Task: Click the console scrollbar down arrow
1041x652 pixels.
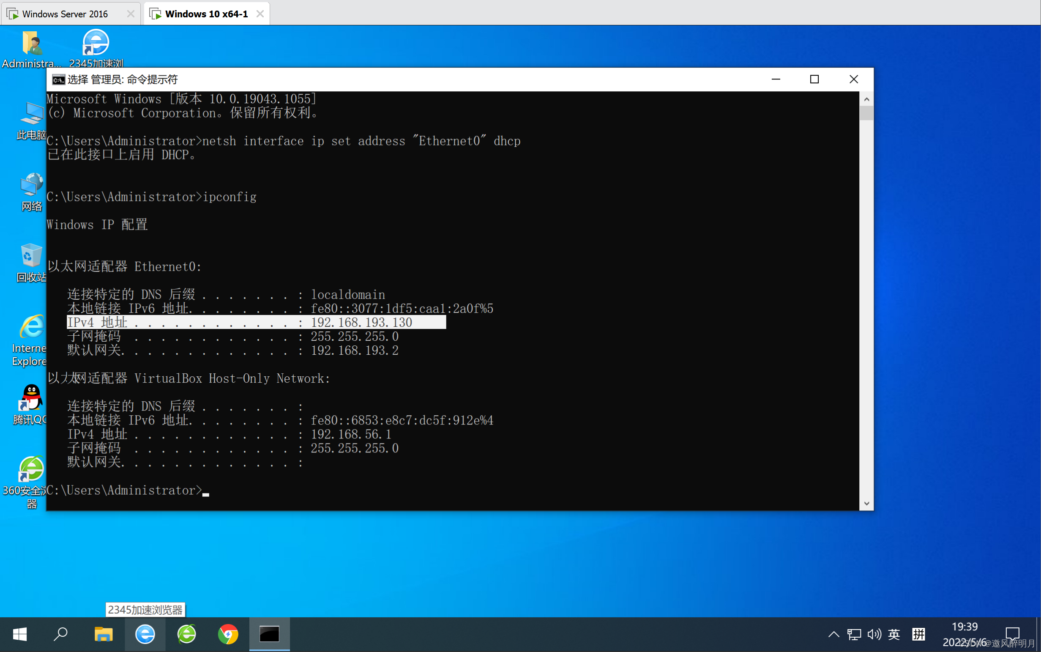Action: point(866,503)
